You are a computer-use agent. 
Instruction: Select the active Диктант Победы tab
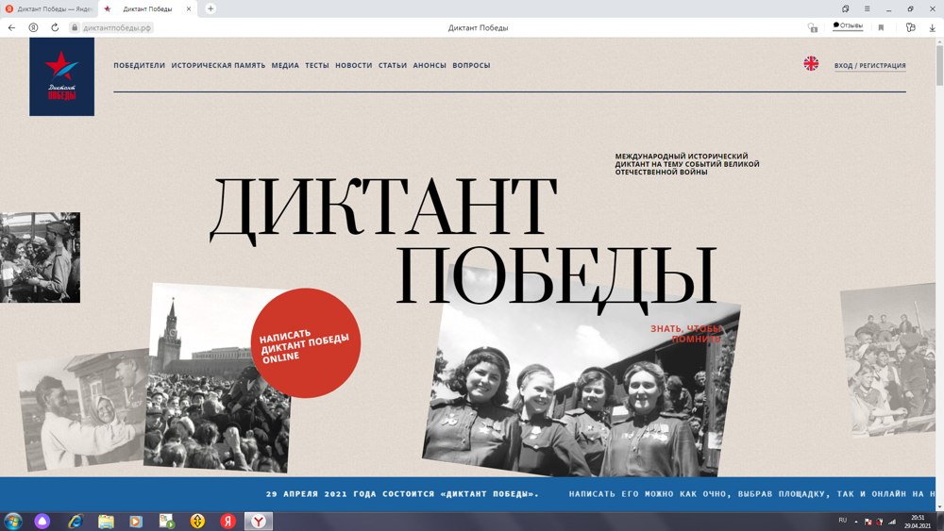(x=147, y=9)
